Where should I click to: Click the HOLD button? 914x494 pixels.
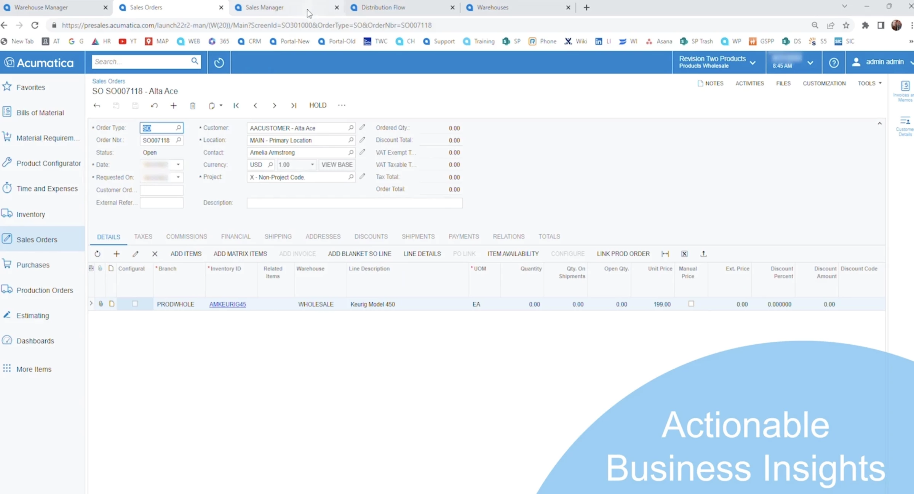[318, 106]
